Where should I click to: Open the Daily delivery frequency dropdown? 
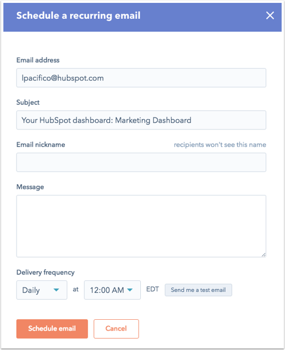(42, 290)
